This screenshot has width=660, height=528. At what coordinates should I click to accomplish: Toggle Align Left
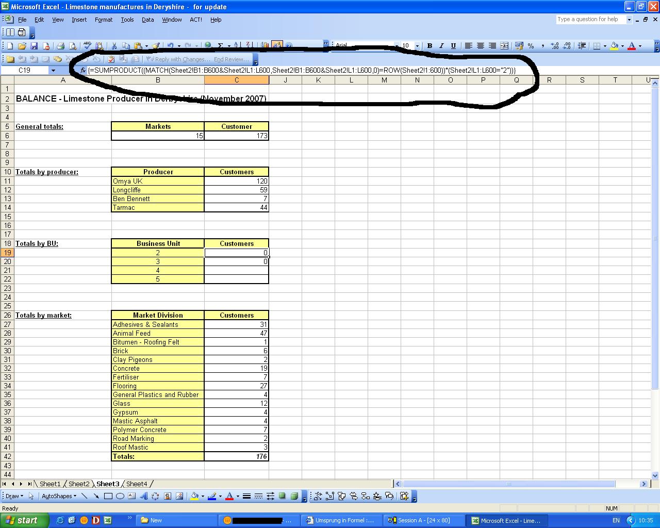468,46
